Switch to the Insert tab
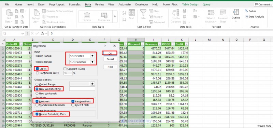The height and width of the screenshot is (128, 273). 30,4
